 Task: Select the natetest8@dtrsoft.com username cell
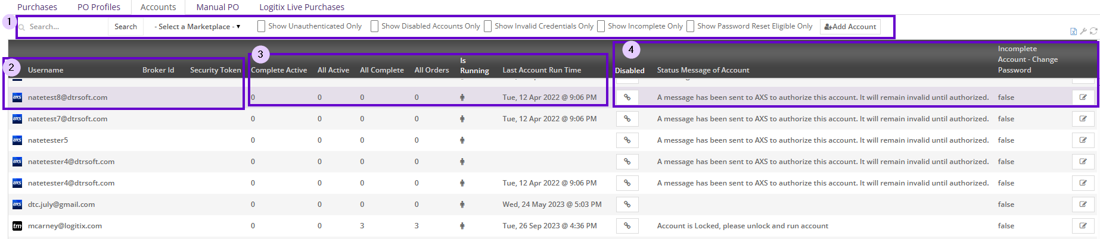tap(68, 98)
